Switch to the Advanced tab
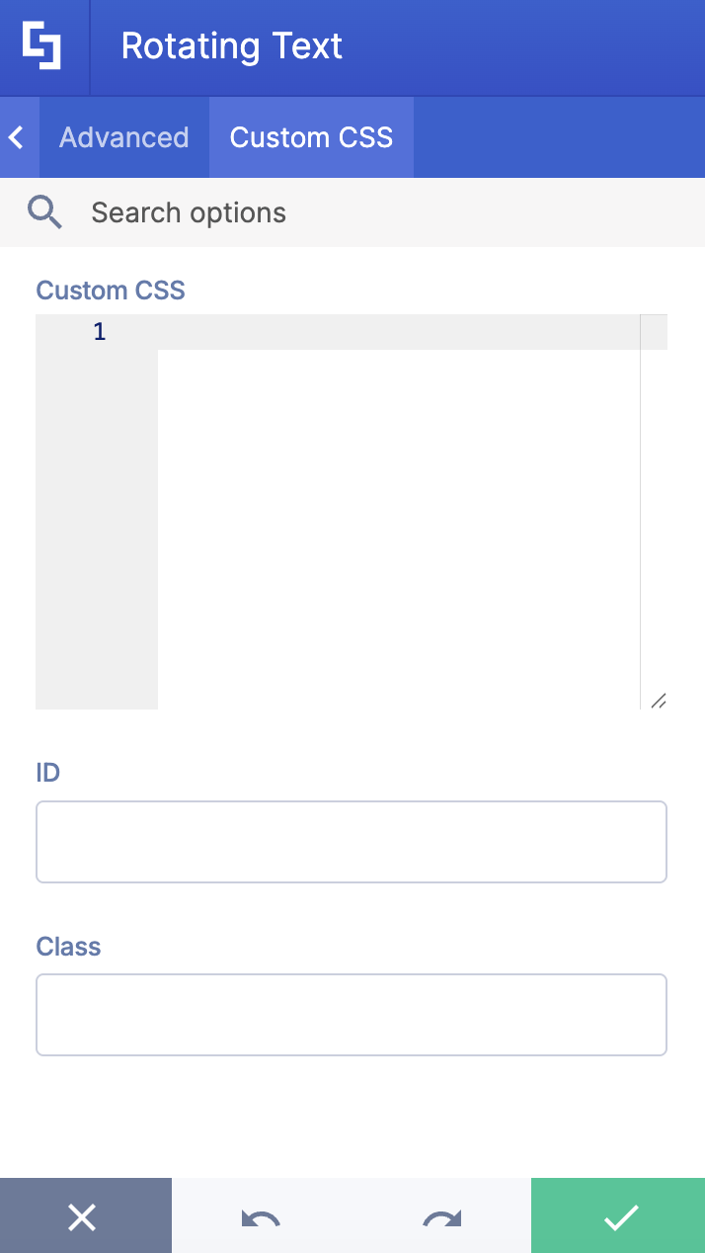 (123, 137)
